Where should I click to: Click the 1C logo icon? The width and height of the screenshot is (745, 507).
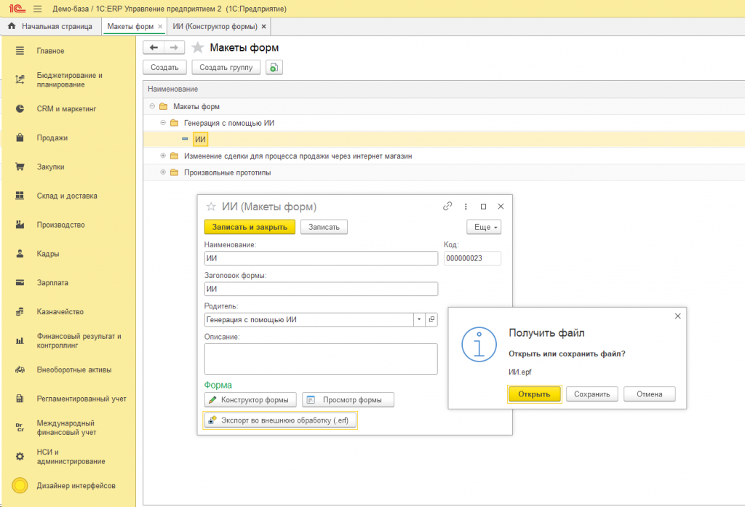[x=17, y=9]
